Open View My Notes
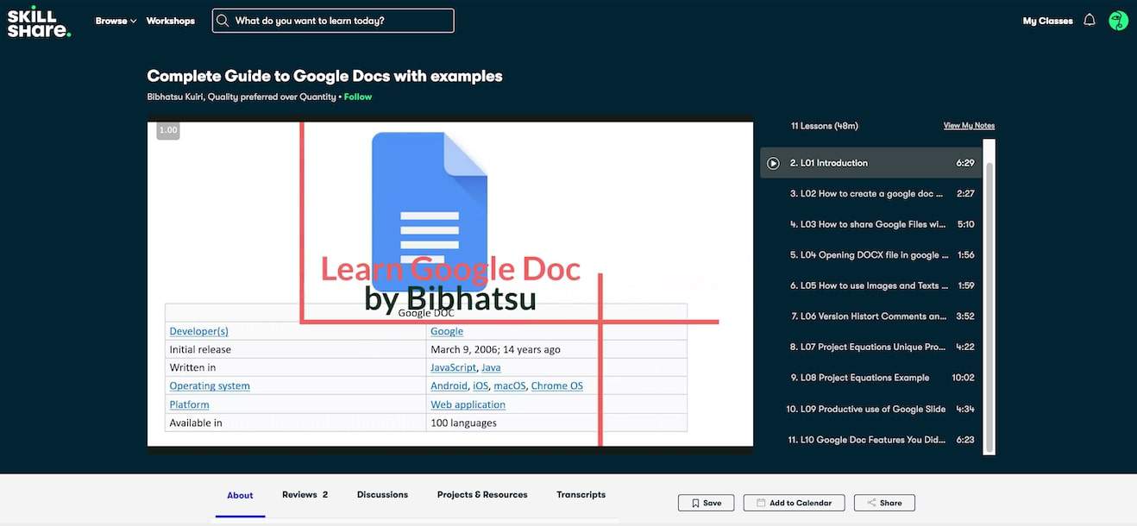Image resolution: width=1137 pixels, height=526 pixels. point(969,126)
